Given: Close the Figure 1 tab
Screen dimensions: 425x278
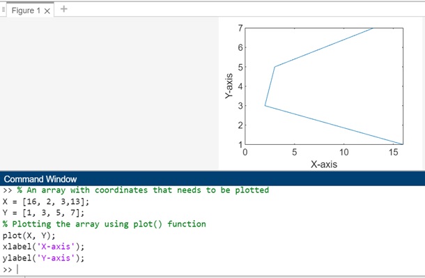Looking at the screenshot, I should [47, 11].
